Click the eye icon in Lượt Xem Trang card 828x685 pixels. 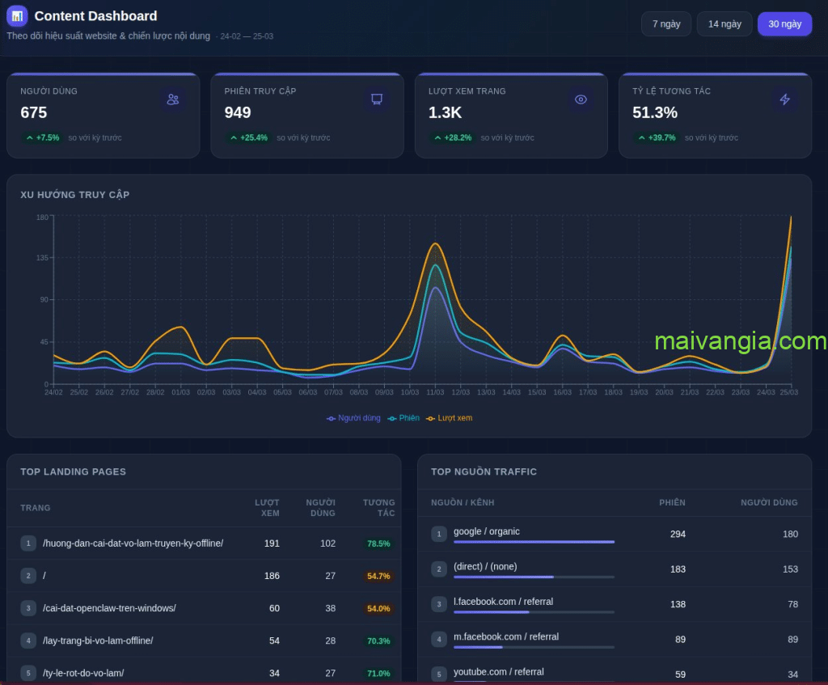pyautogui.click(x=581, y=99)
